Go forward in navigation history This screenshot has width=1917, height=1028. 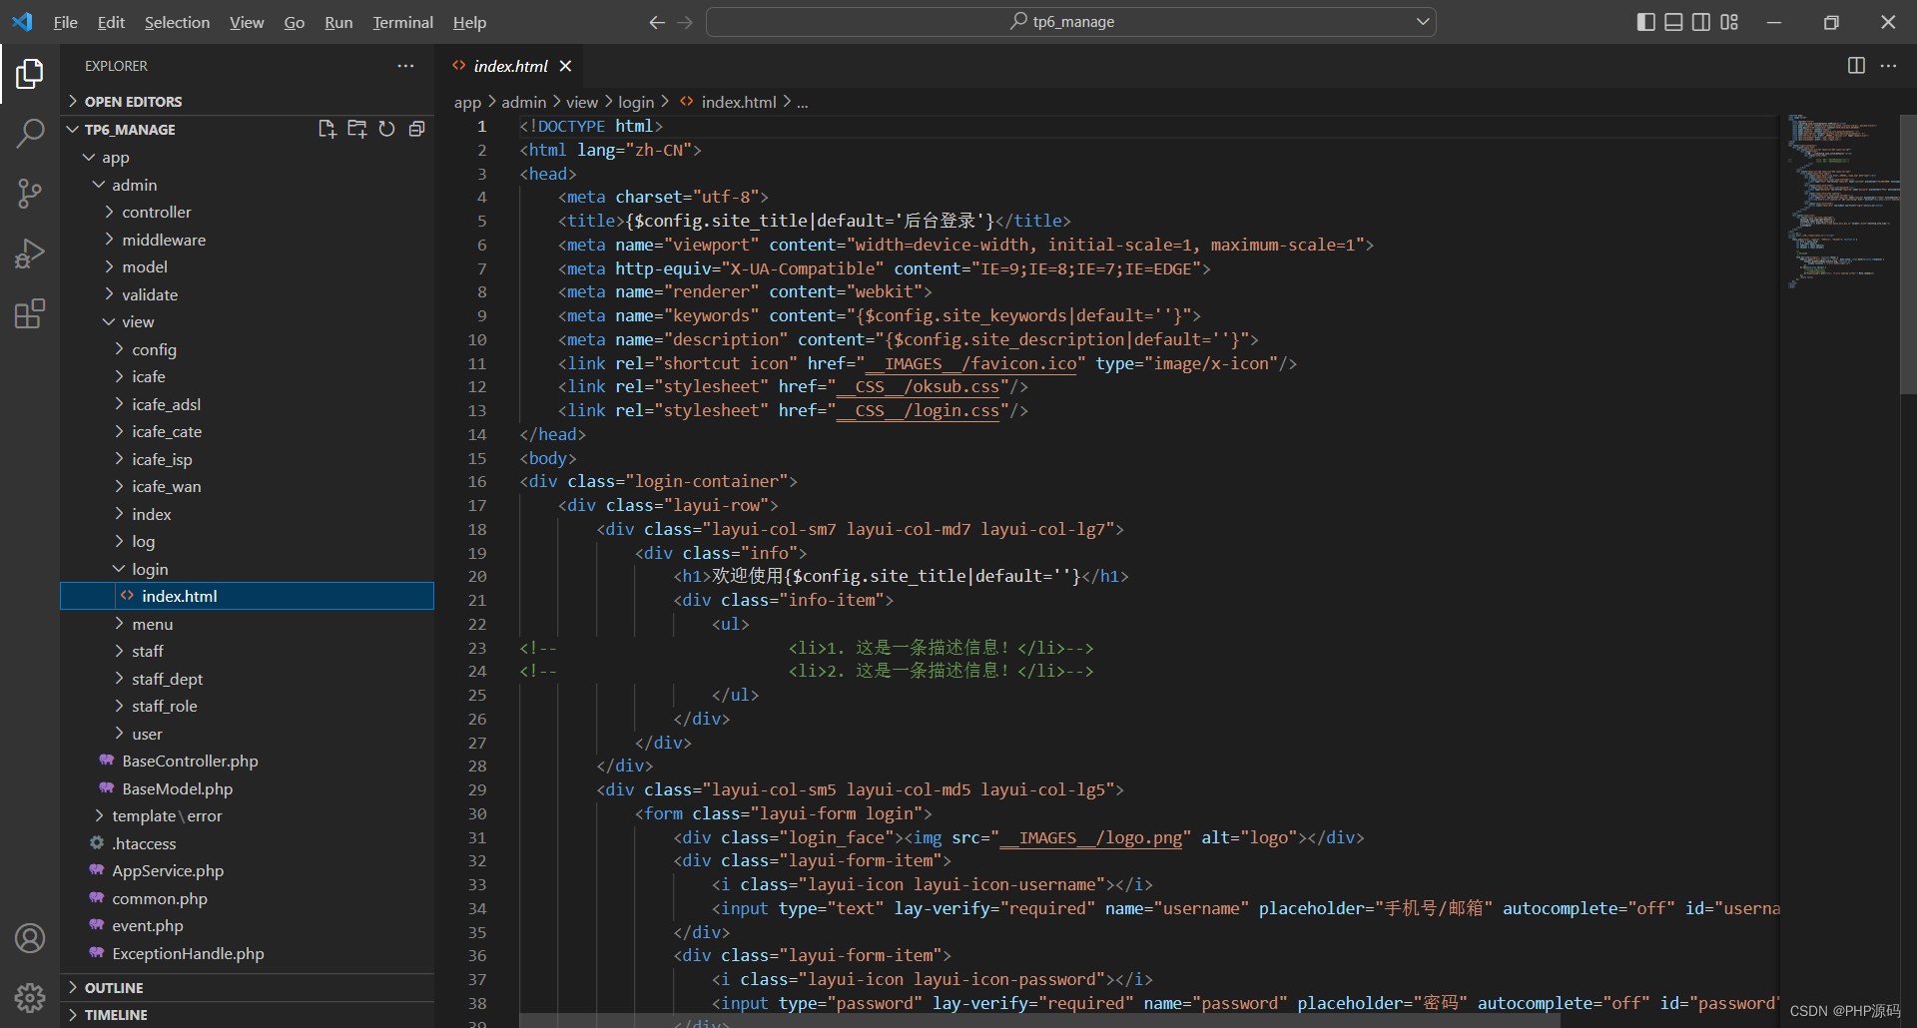click(685, 22)
